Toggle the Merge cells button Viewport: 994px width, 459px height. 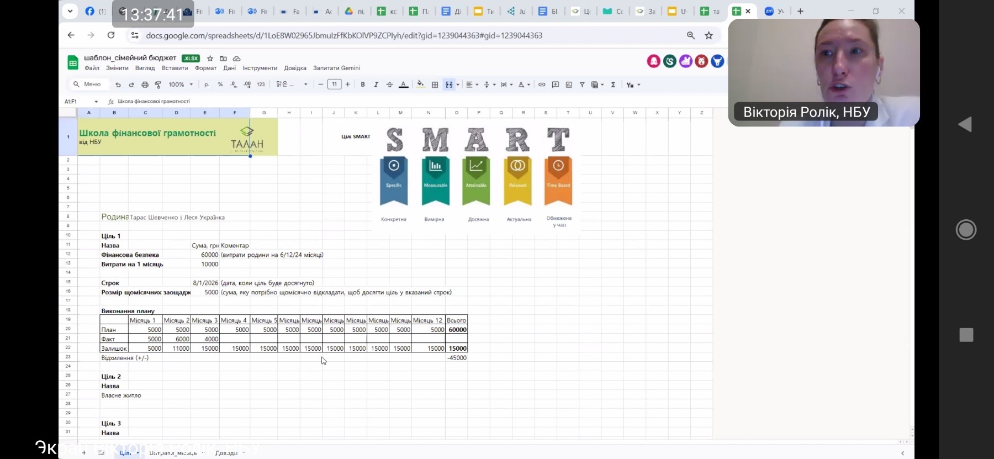449,85
